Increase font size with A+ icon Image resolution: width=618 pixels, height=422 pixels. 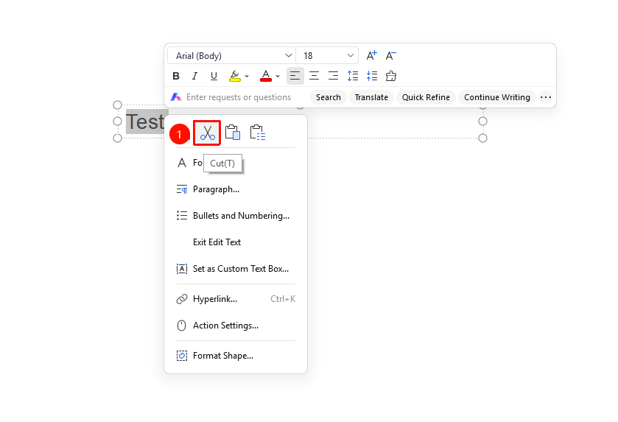point(372,55)
